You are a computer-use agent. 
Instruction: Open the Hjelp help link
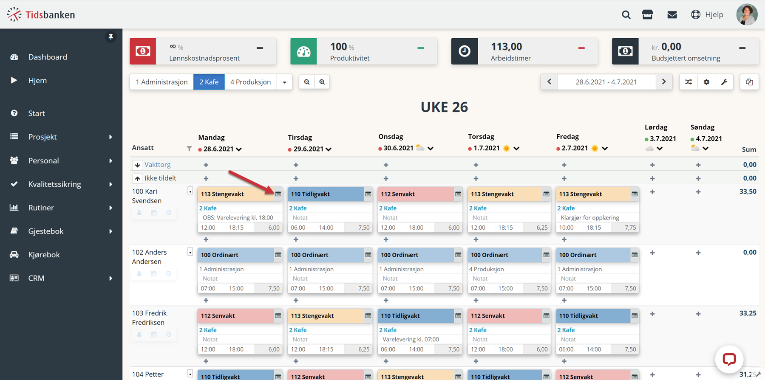[x=707, y=15]
